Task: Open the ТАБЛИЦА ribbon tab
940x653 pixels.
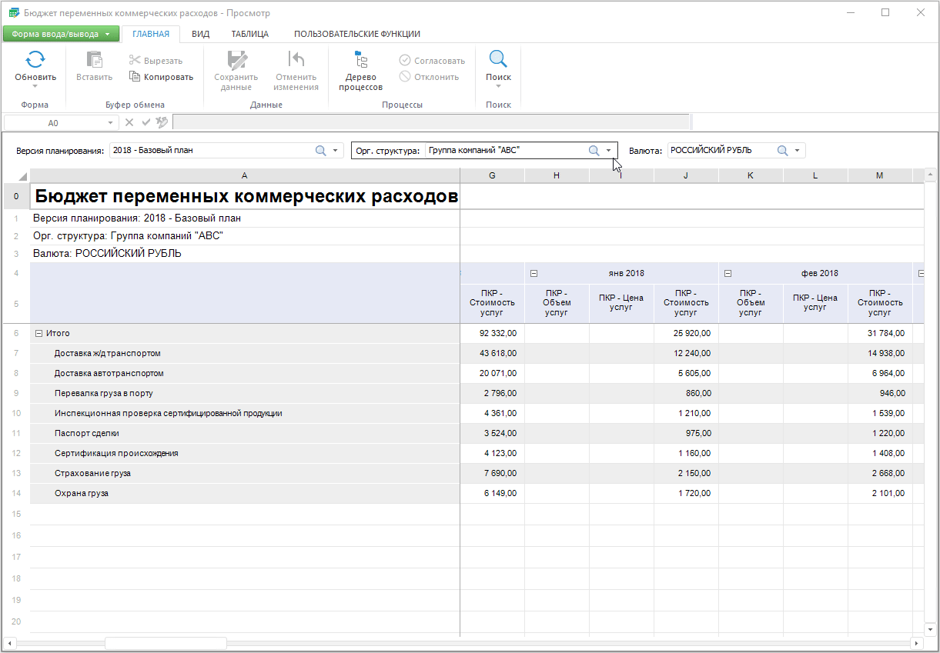Action: coord(249,34)
